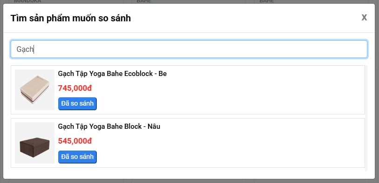Viewport: 379px width, 183px height.
Task: Click the results list vertical scrollbar
Action: pos(366,118)
